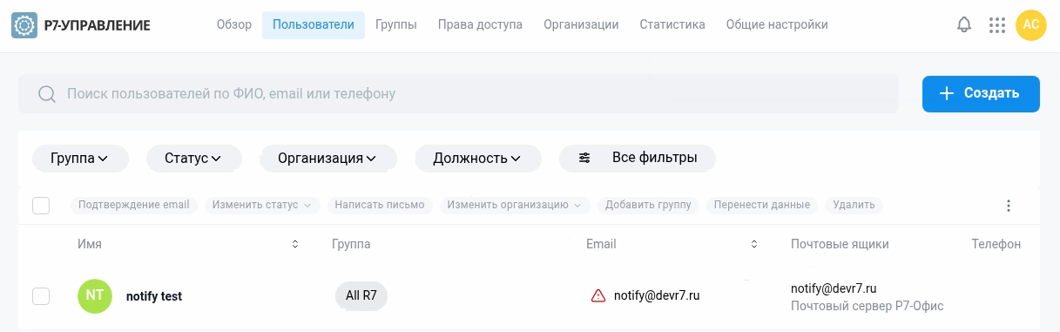
Task: Open the Общие настройки tab
Action: pyautogui.click(x=777, y=24)
